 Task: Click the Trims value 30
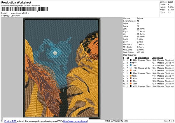click(x=138, y=26)
